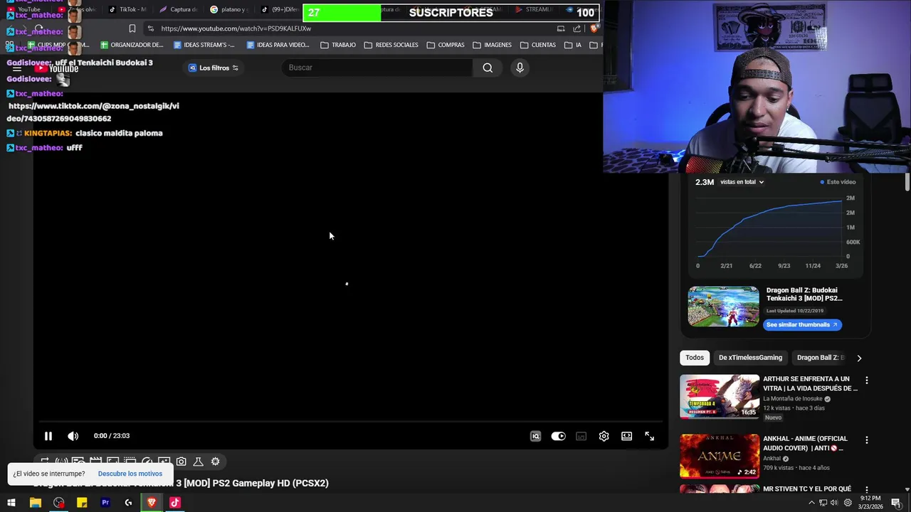
Task: Show more filter chips with right arrow
Action: [859, 358]
